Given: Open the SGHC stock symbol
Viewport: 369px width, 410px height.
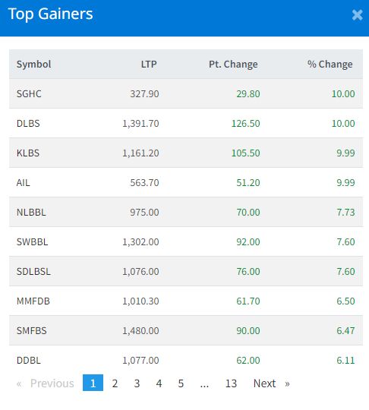Looking at the screenshot, I should (x=29, y=93).
